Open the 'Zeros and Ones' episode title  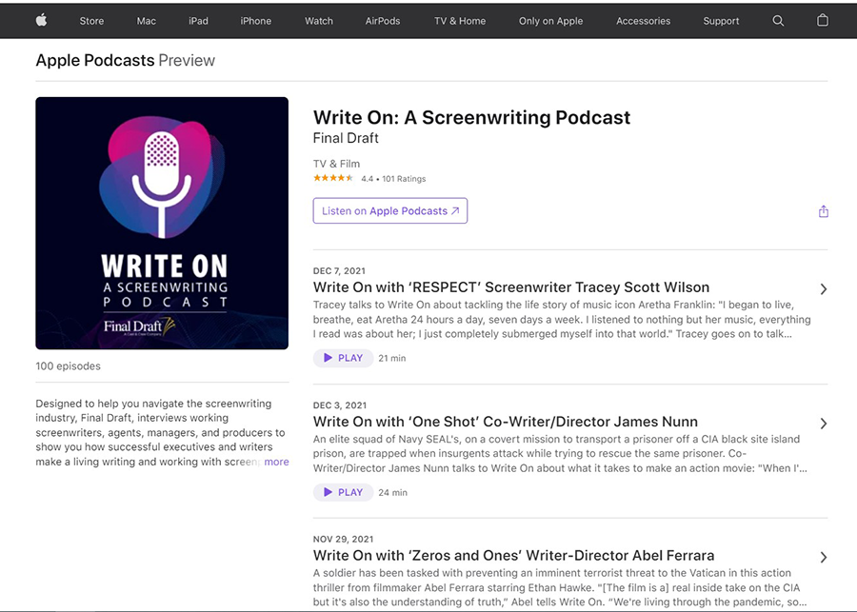point(513,555)
